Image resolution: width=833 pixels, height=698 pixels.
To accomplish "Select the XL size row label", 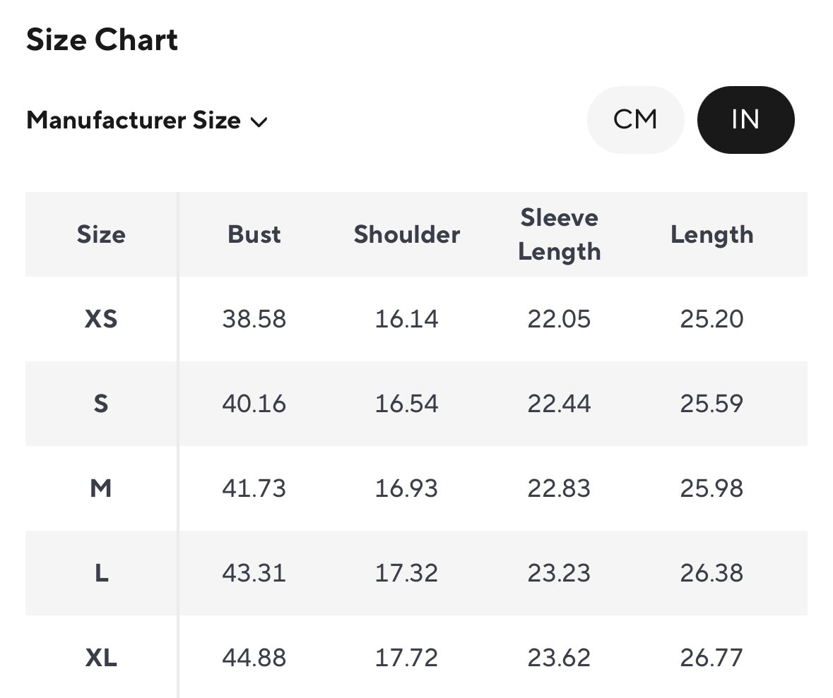I will coord(101,658).
